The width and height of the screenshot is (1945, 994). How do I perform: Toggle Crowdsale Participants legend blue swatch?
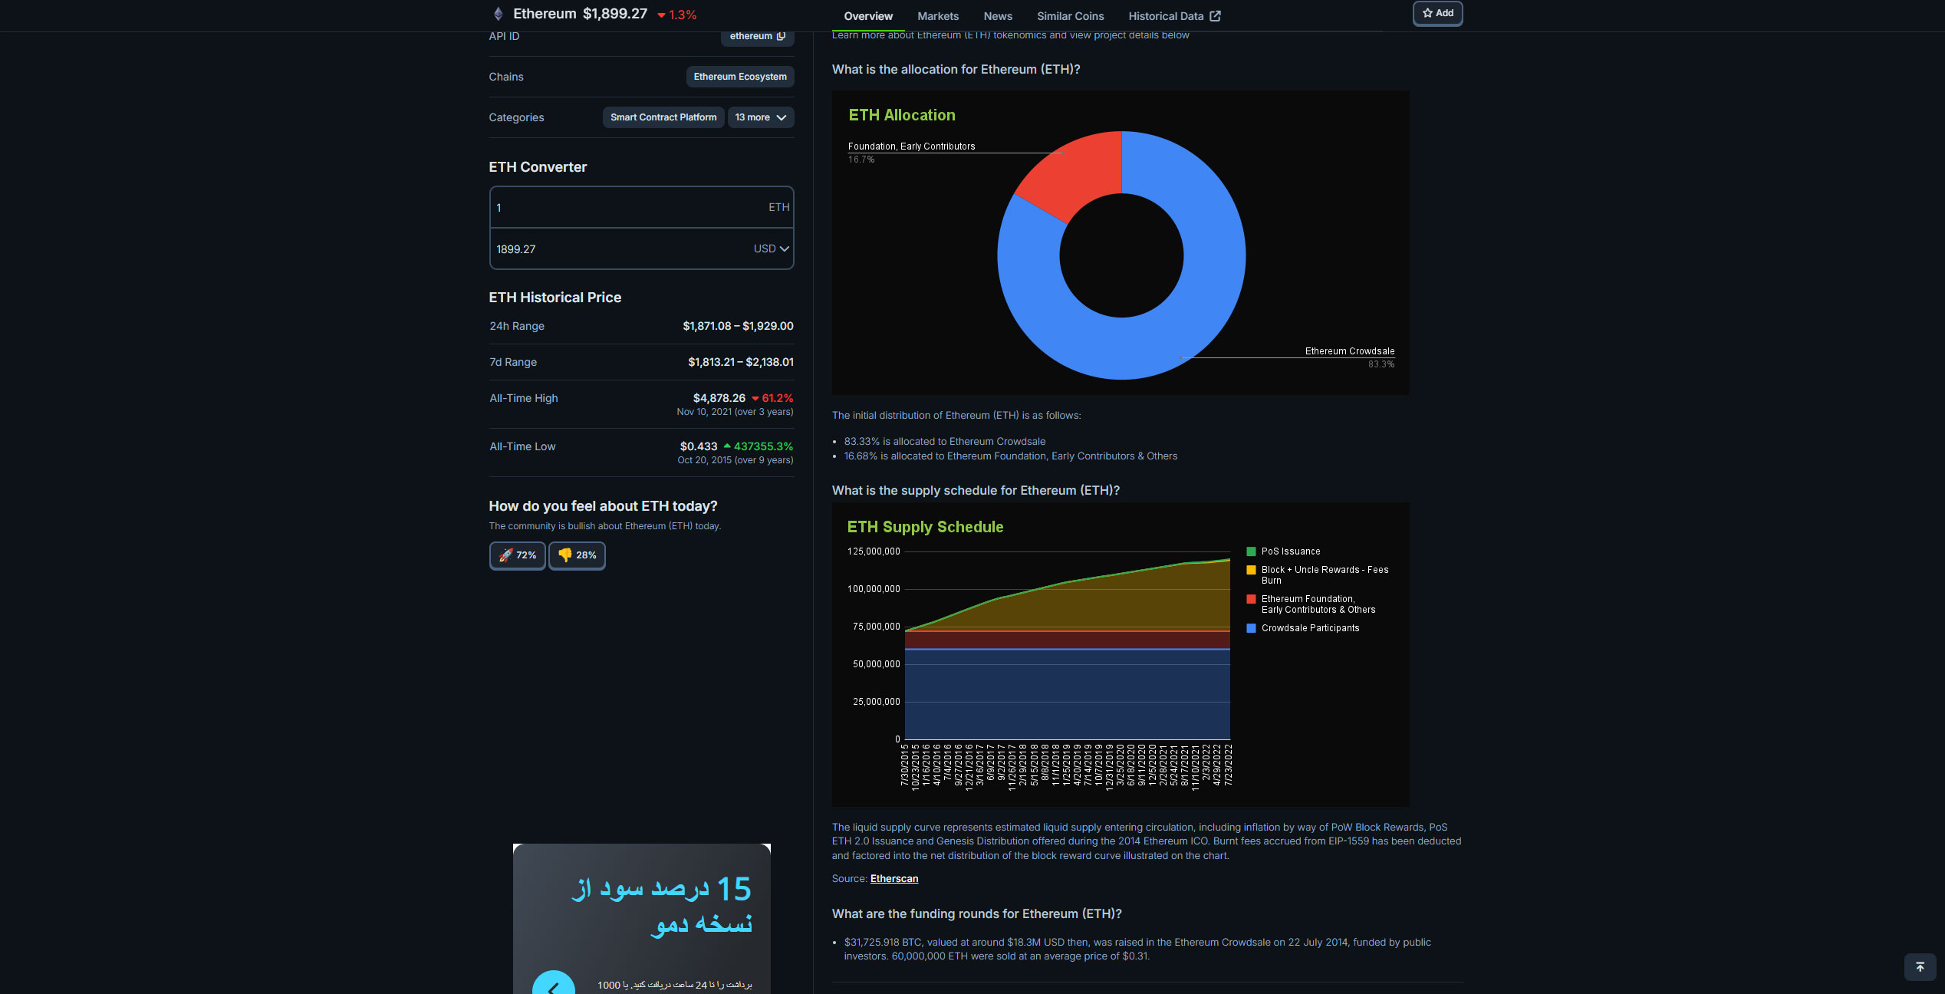1251,628
